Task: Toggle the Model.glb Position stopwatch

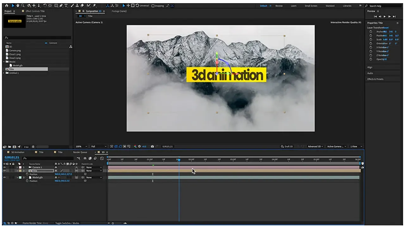Action: [27, 181]
